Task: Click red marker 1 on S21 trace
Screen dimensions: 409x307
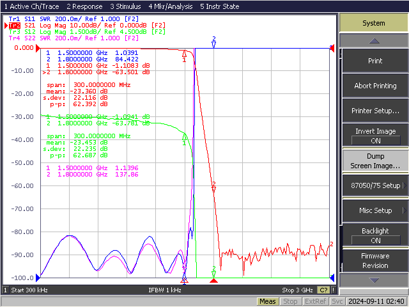Action: point(185,54)
